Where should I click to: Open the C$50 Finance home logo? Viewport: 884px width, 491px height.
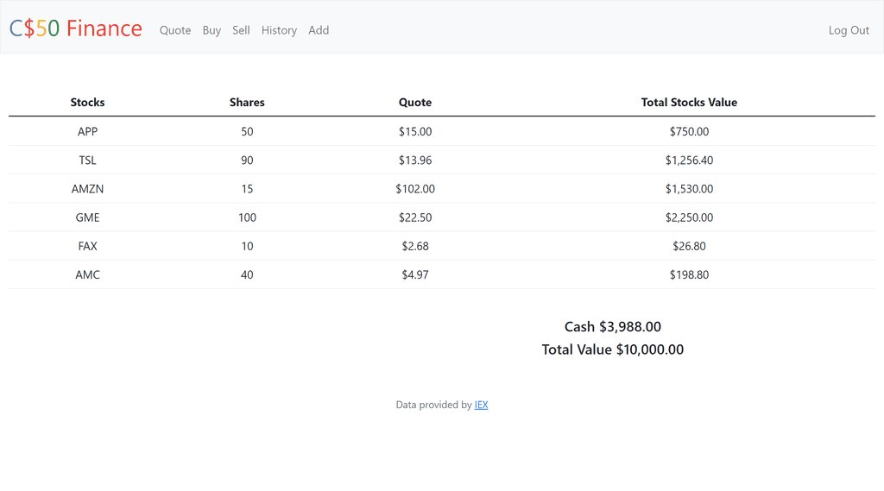tap(76, 28)
